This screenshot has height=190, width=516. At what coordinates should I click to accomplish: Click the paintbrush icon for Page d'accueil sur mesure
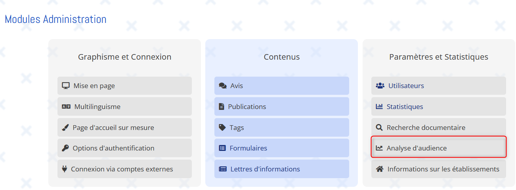click(65, 128)
